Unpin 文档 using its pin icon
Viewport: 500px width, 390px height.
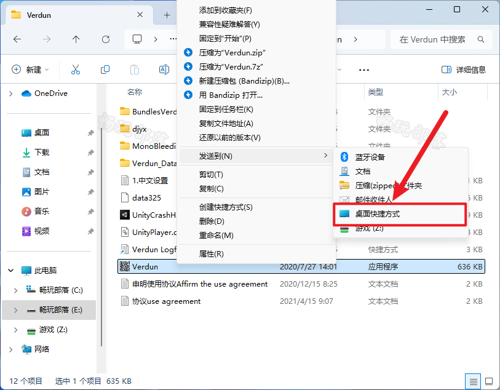tap(91, 172)
